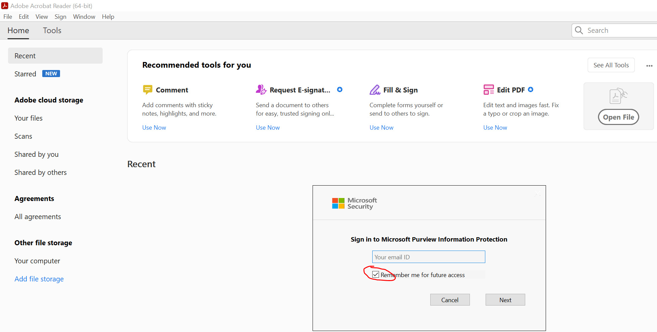Switch to the Tools tab

point(52,30)
